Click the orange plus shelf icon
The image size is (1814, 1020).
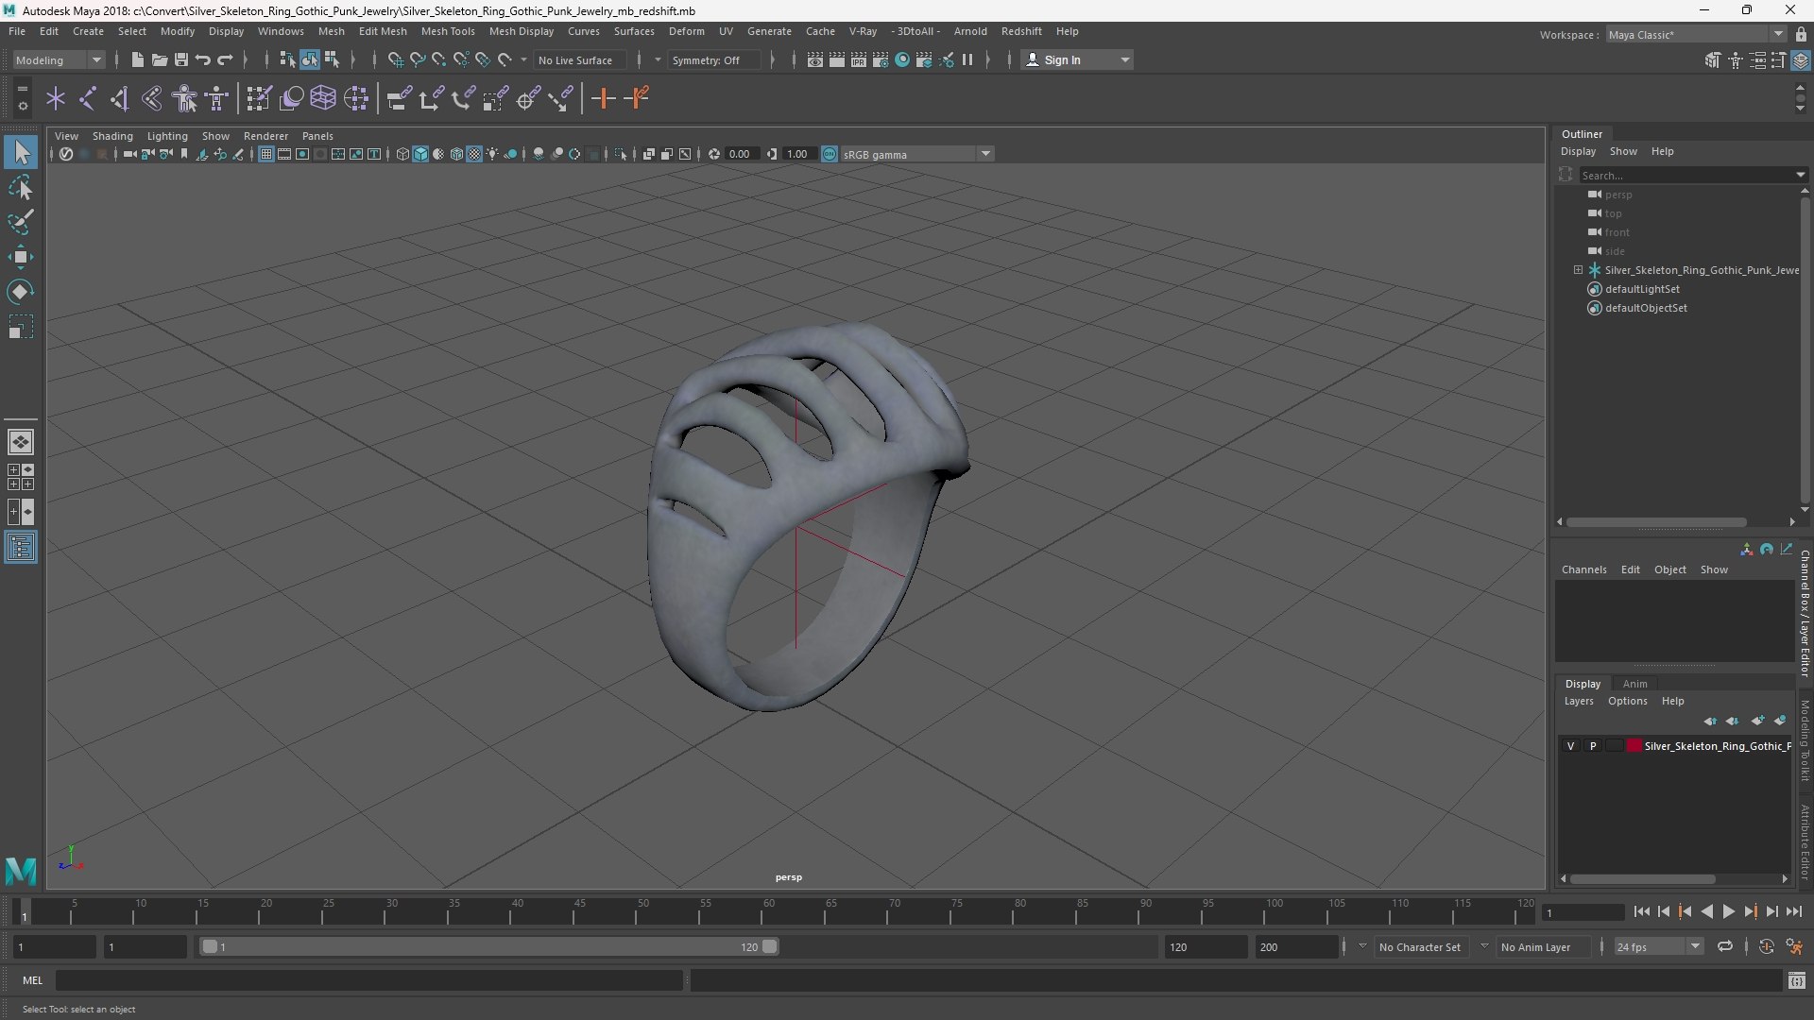pos(603,98)
